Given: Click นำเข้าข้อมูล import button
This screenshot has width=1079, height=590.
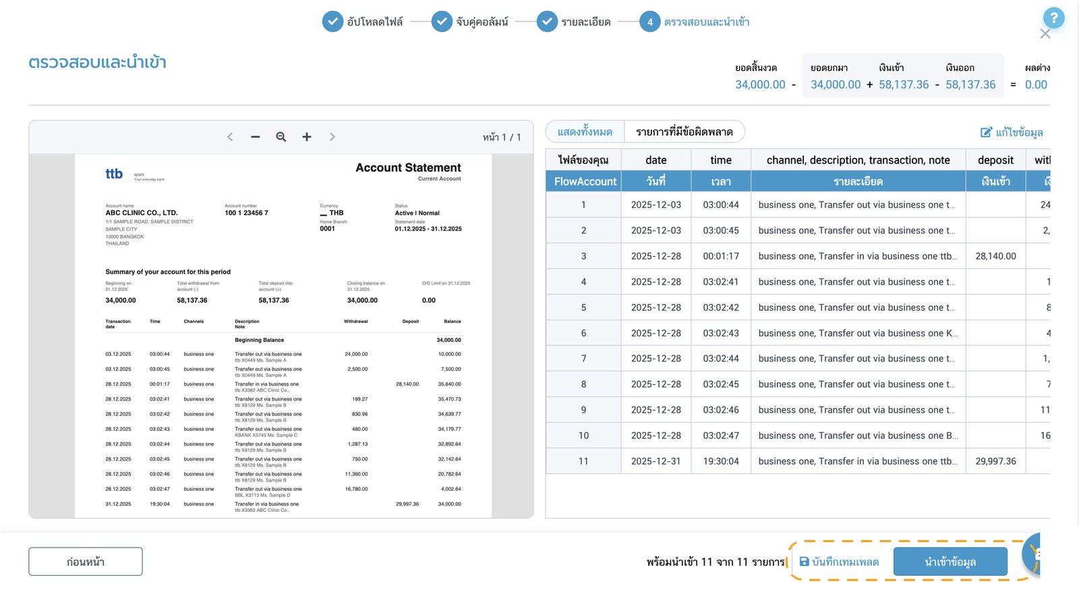Looking at the screenshot, I should (x=950, y=562).
